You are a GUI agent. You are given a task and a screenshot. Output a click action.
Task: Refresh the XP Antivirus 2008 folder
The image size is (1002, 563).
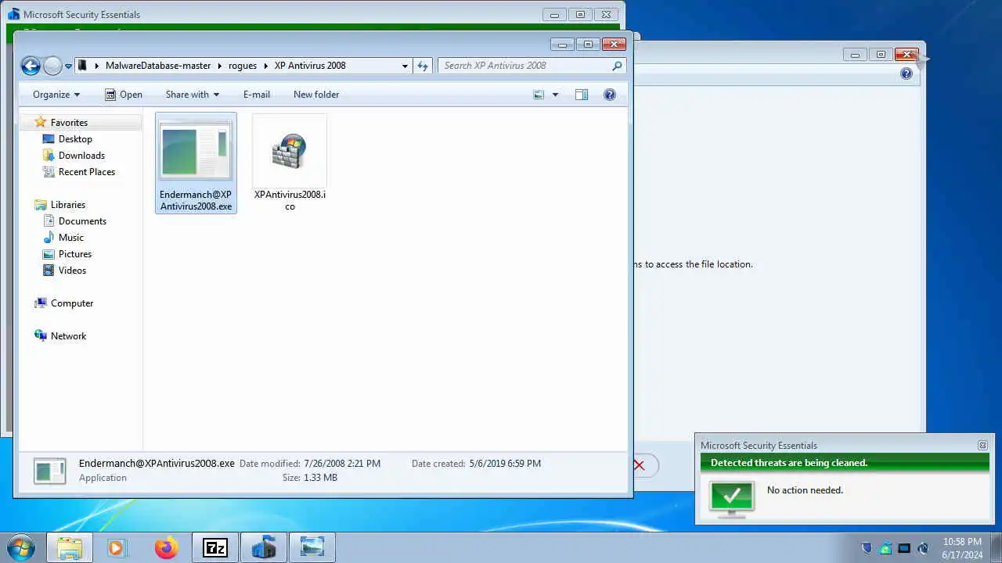click(x=423, y=66)
